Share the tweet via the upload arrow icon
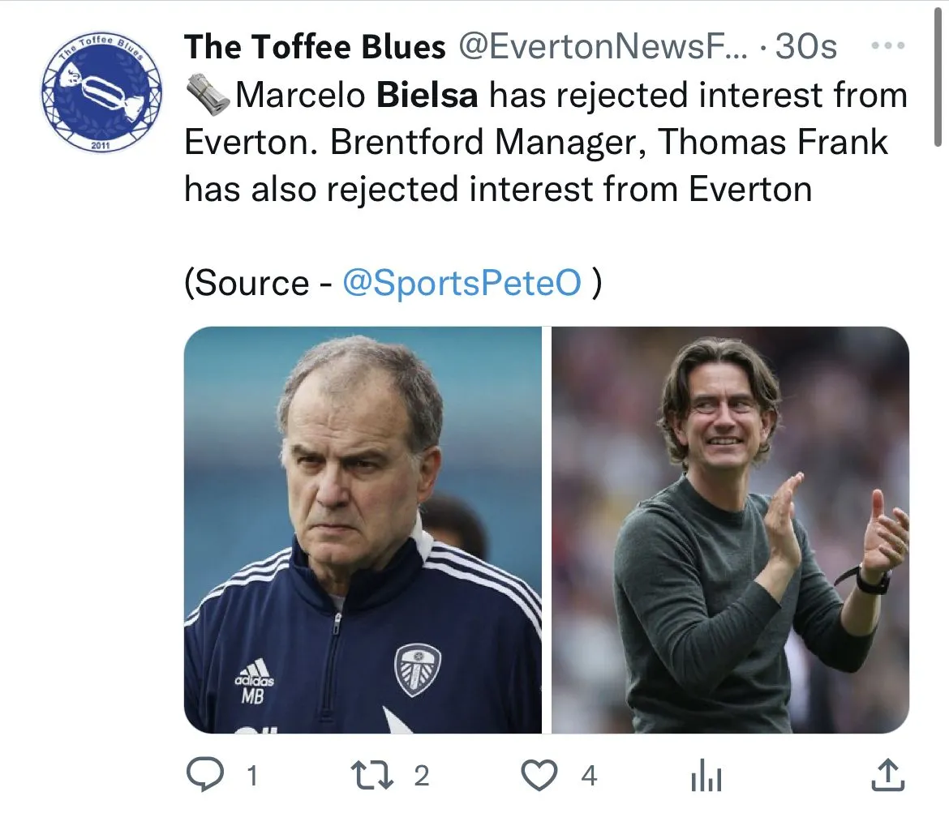The image size is (949, 826). point(887,776)
